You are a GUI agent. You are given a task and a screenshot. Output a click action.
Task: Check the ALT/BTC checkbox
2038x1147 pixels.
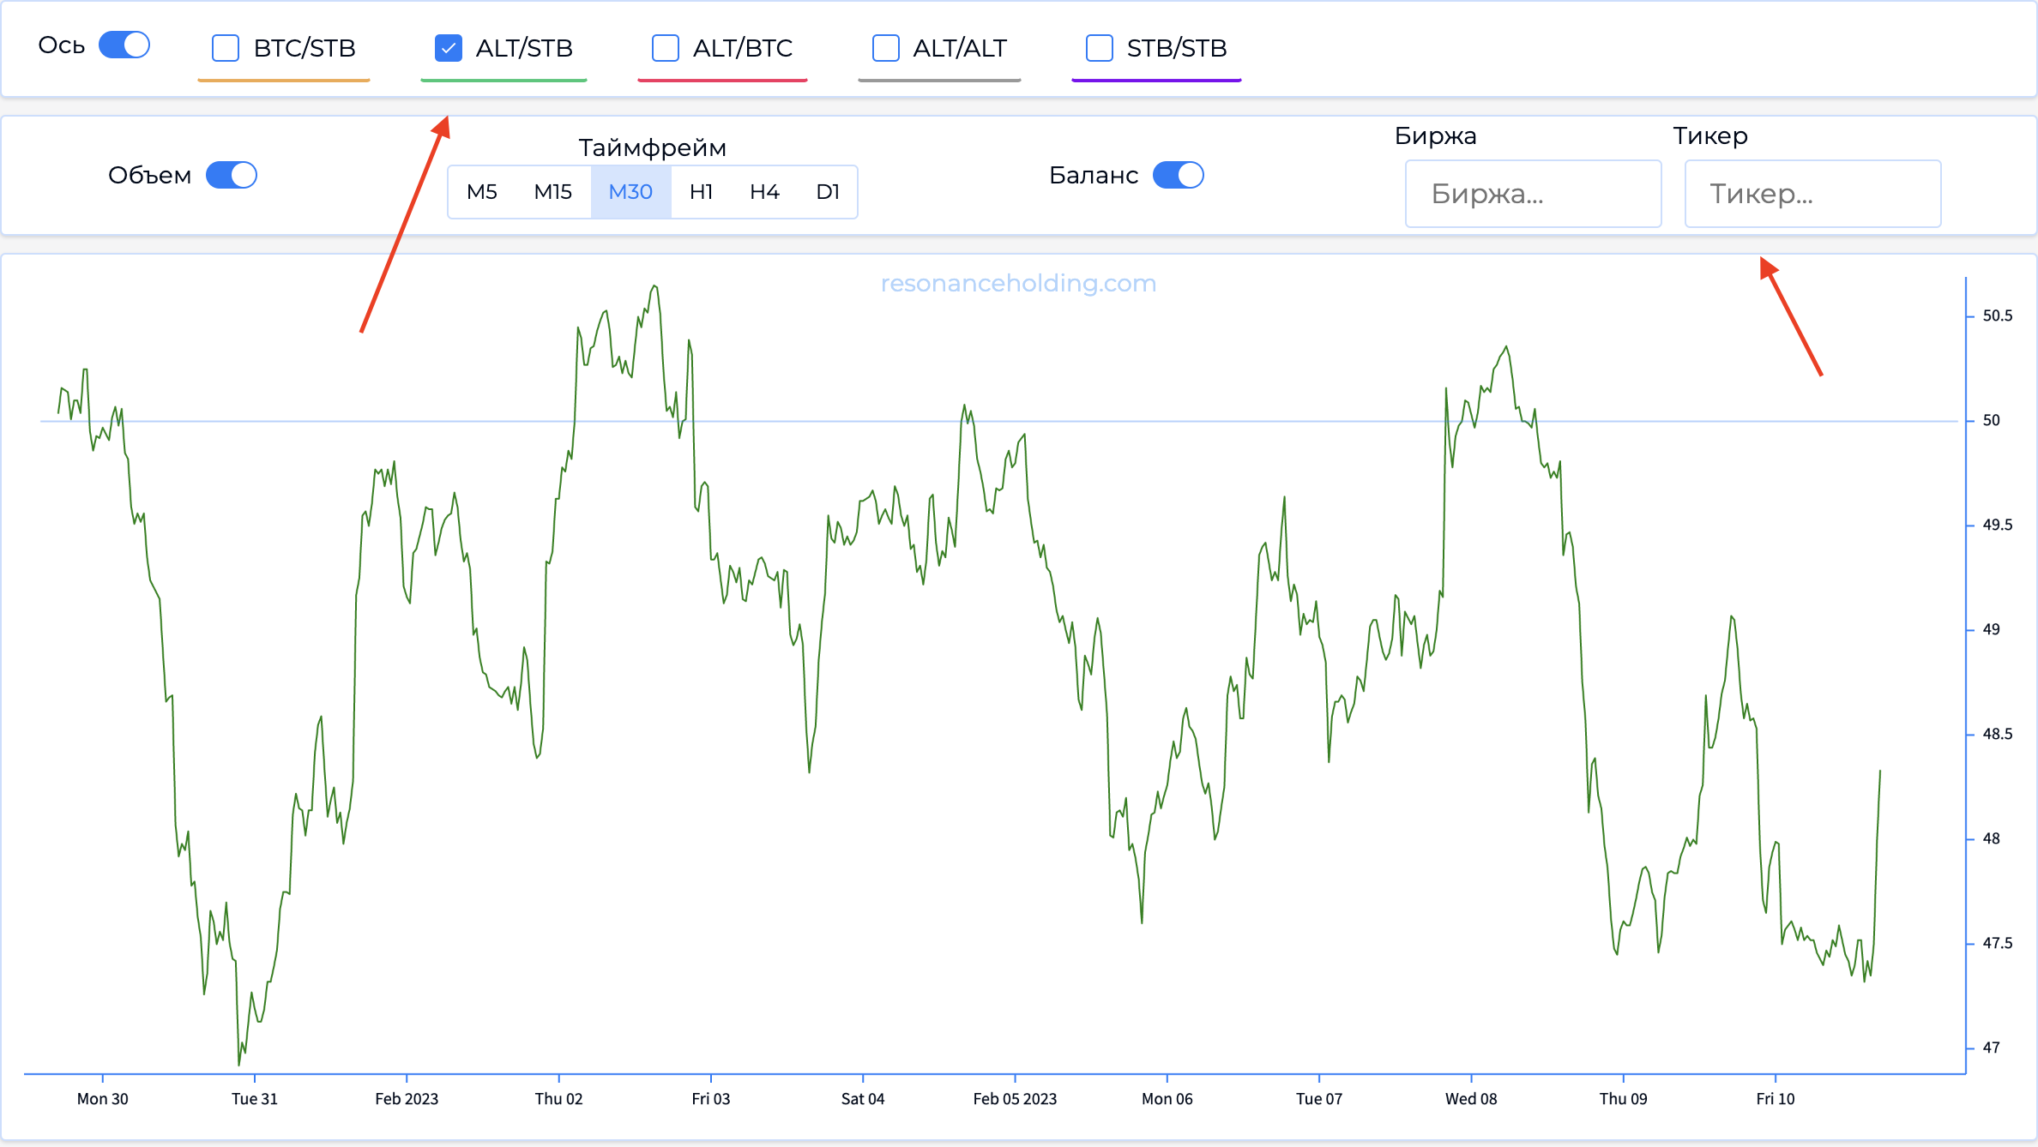click(665, 48)
